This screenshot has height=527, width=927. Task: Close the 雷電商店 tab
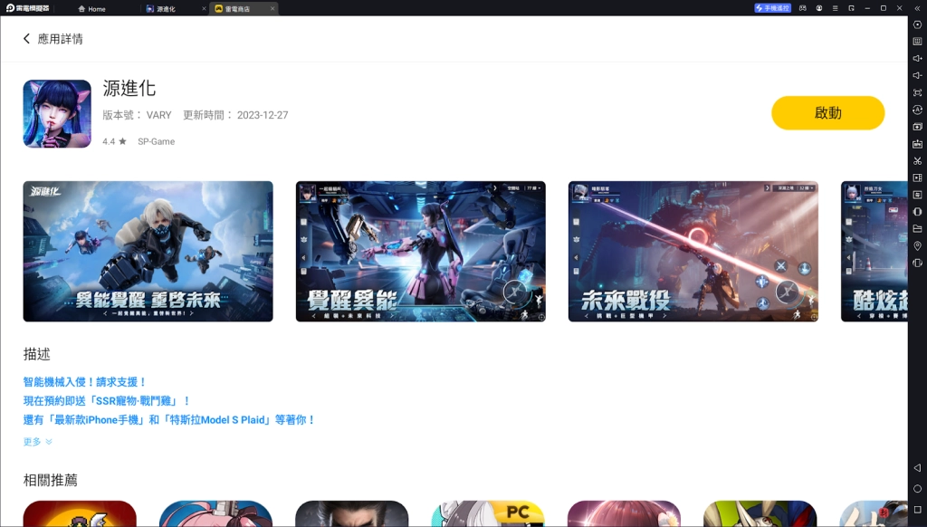tap(272, 8)
